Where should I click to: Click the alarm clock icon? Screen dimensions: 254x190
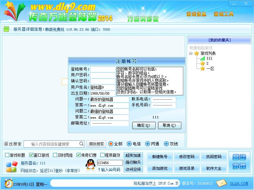click(9, 183)
